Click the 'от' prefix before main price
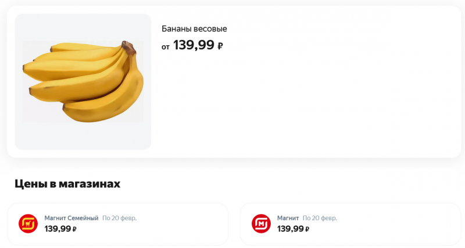 166,47
